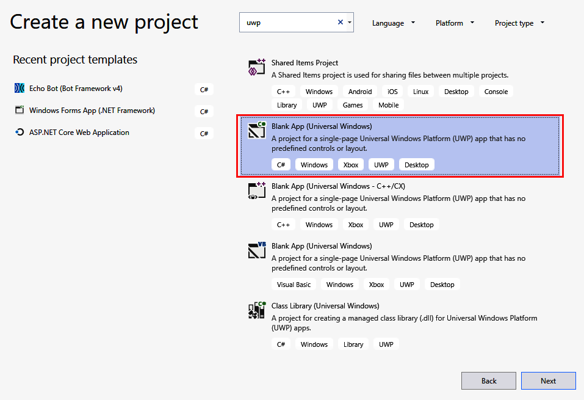Click the Class Library template icon
This screenshot has height=400, width=584.
(257, 310)
